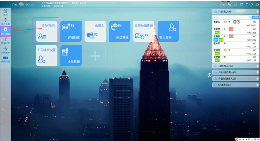Open the 回访管理 F4 tile
The image size is (260, 141).
120,31
